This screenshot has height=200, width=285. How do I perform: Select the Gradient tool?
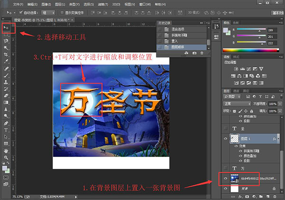point(6,102)
